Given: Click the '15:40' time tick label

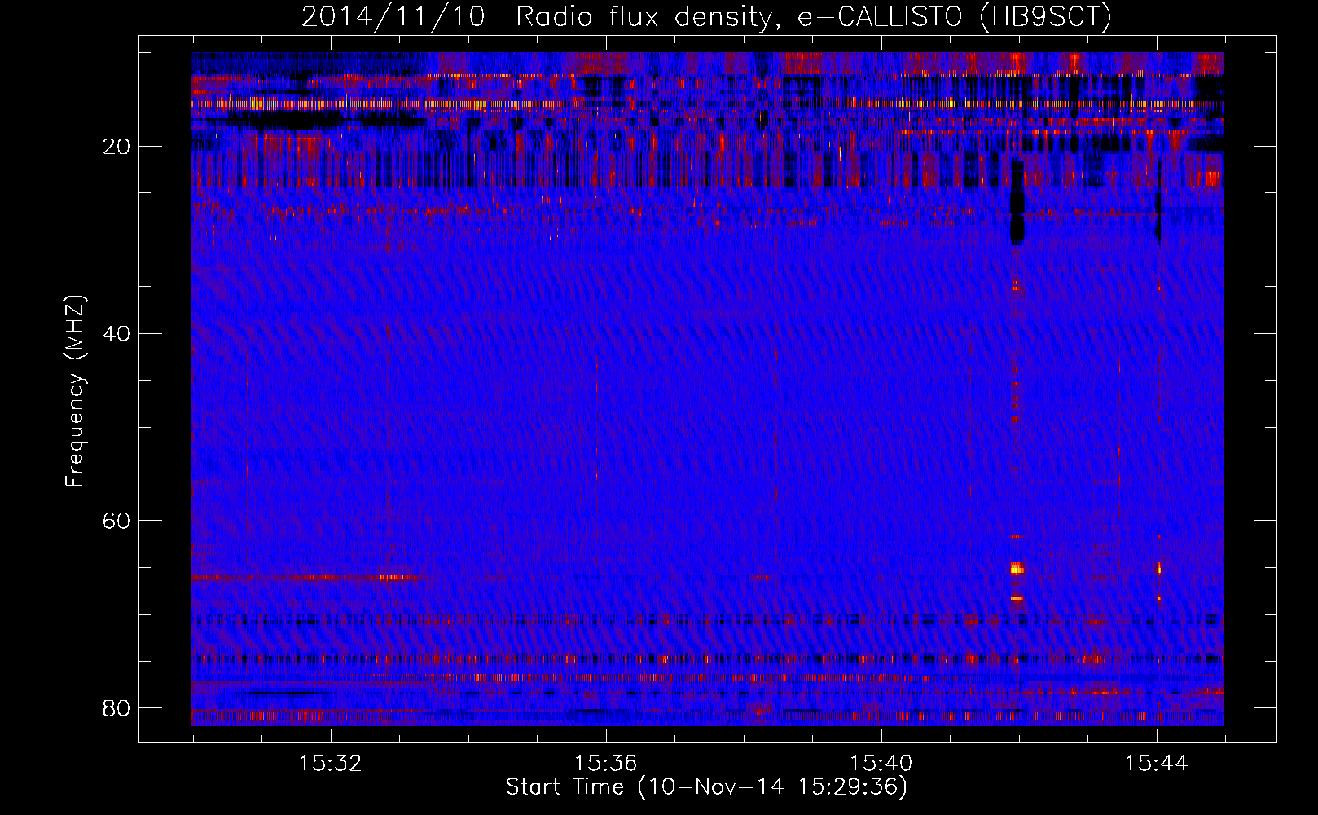Looking at the screenshot, I should point(881,764).
